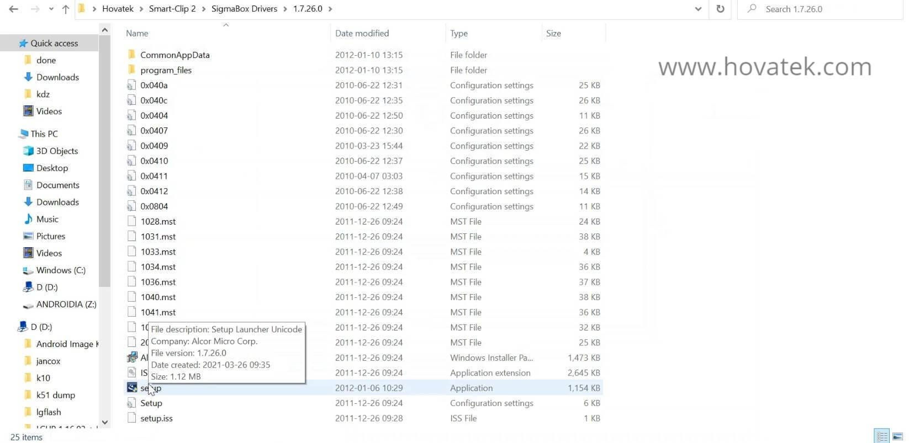Click the Up one level arrow

65,9
